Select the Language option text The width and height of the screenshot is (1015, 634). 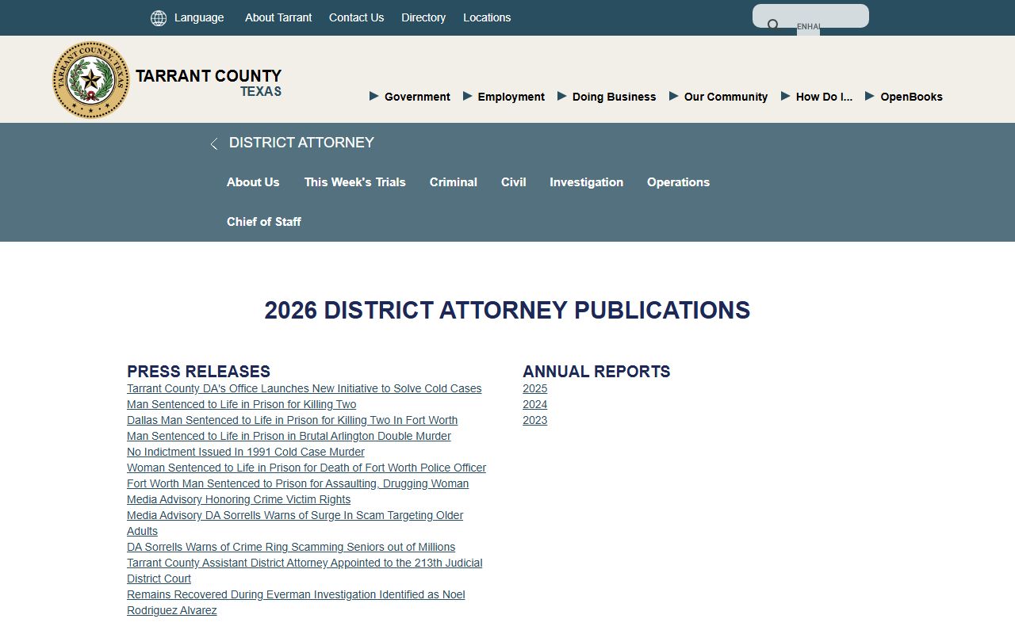tap(199, 17)
